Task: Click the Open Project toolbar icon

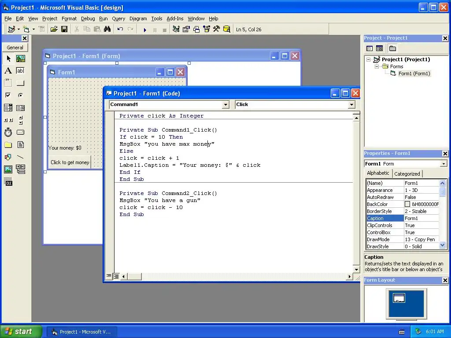Action: (x=54, y=29)
